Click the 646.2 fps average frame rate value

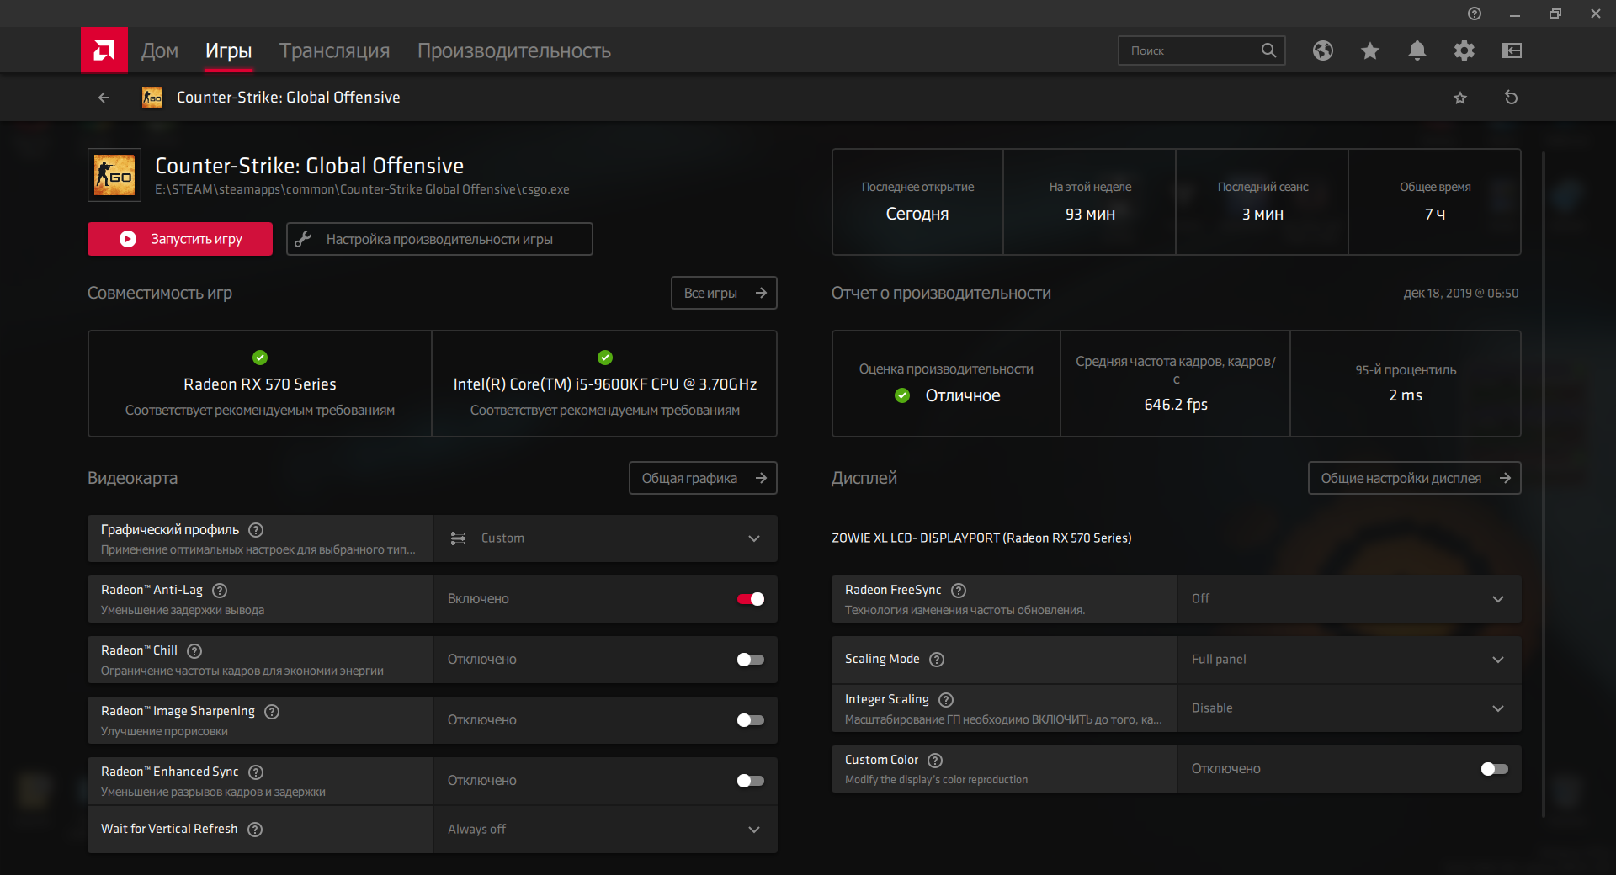coord(1176,405)
